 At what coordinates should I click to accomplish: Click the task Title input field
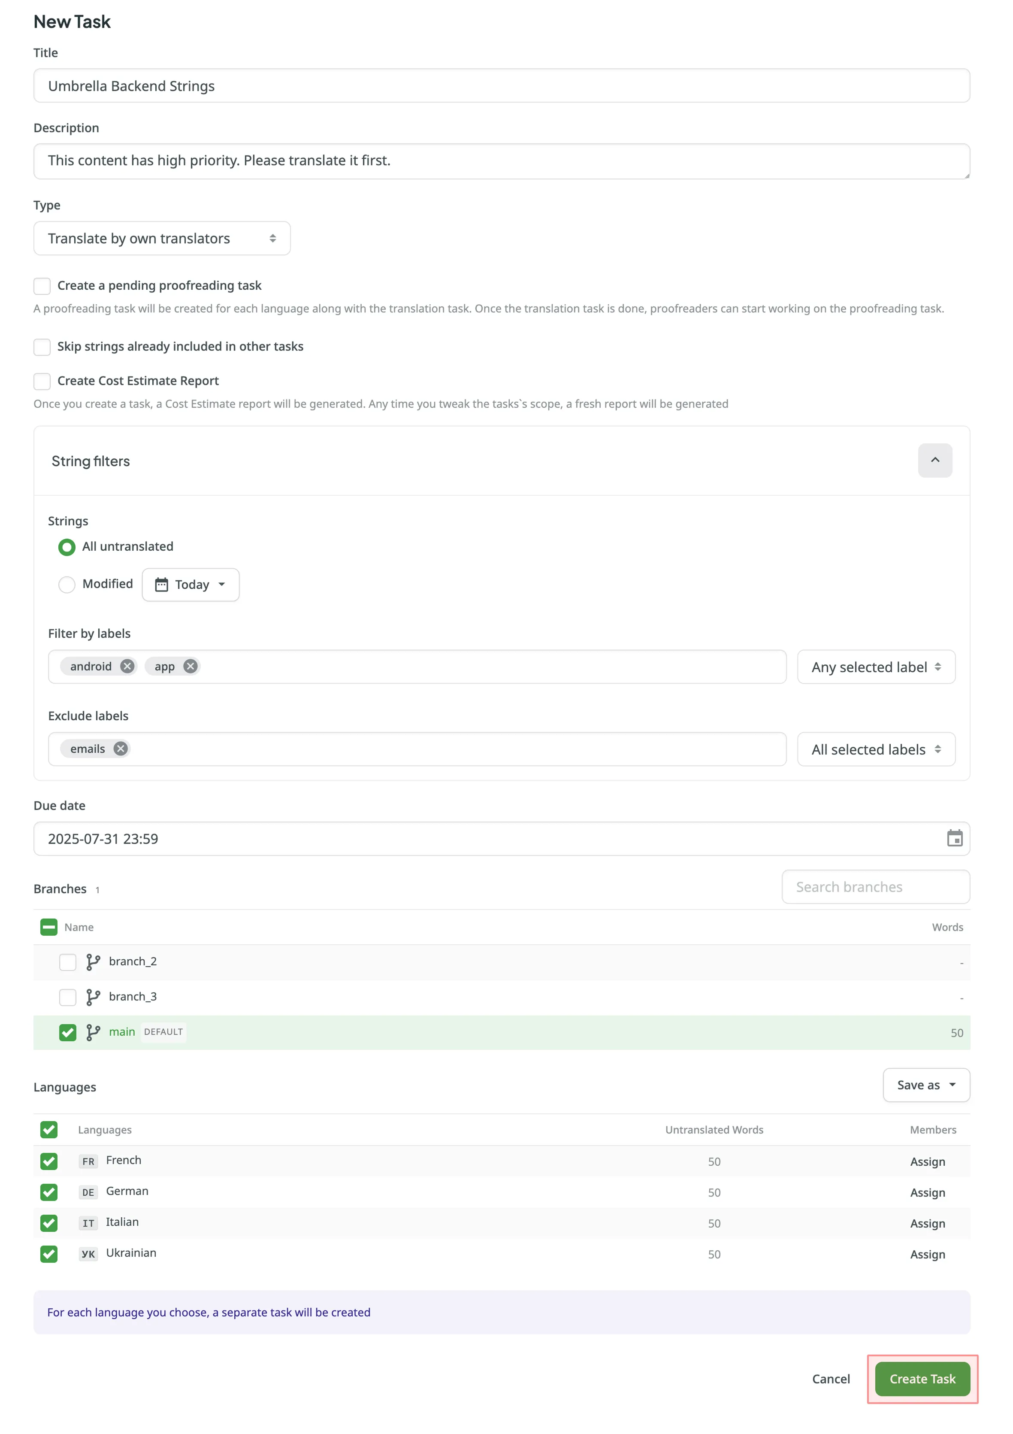click(499, 85)
